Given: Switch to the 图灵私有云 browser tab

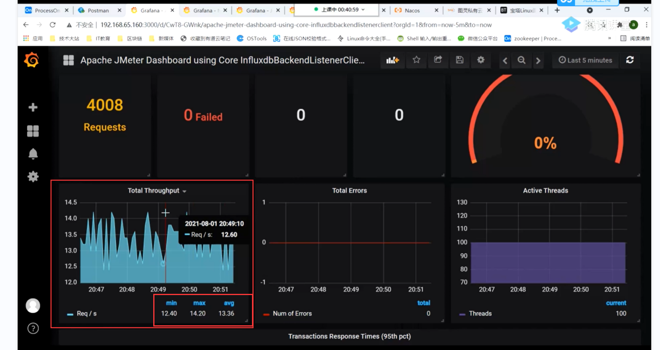Looking at the screenshot, I should point(469,10).
